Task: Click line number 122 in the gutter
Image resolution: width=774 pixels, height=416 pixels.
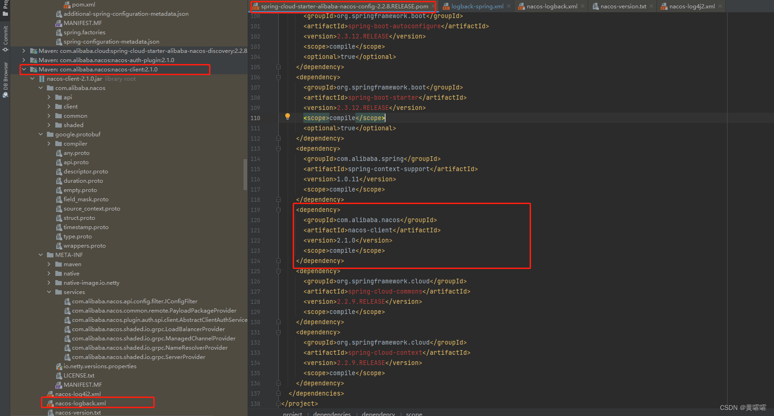Action: point(255,241)
